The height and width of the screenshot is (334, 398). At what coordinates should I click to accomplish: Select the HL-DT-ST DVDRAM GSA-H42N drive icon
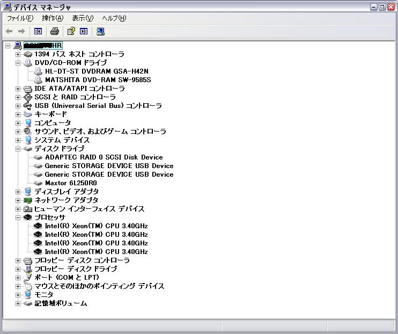tap(38, 71)
